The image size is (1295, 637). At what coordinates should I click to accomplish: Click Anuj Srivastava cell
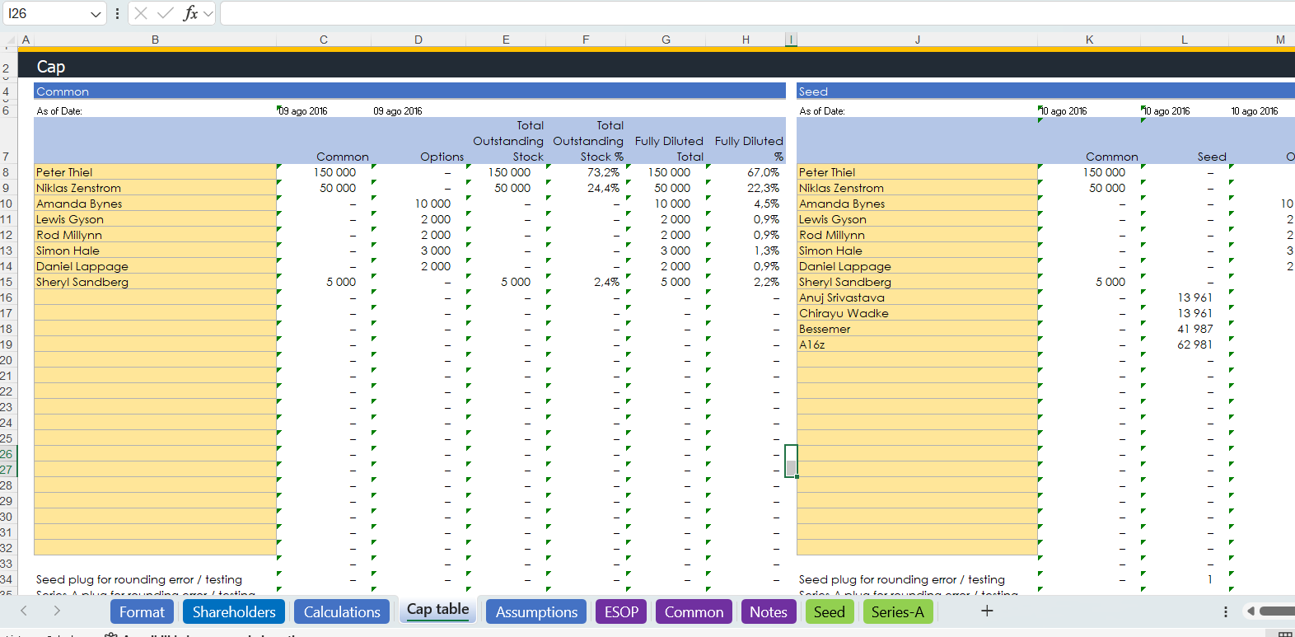click(x=917, y=297)
